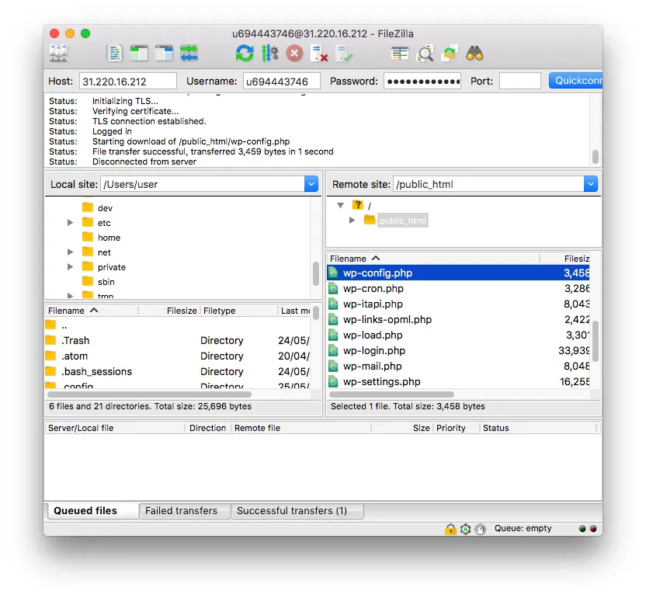
Task: Select wp-cron.php in the remote list
Action: point(458,288)
